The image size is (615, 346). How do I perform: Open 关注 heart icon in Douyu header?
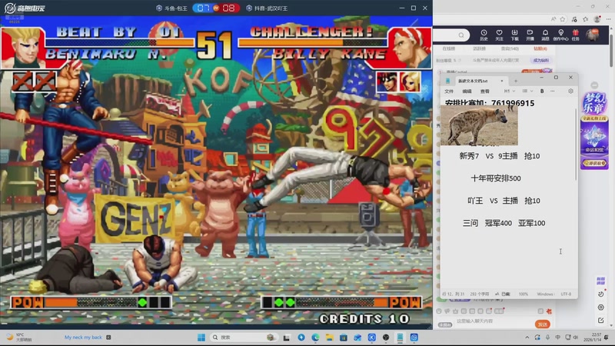[x=499, y=35]
